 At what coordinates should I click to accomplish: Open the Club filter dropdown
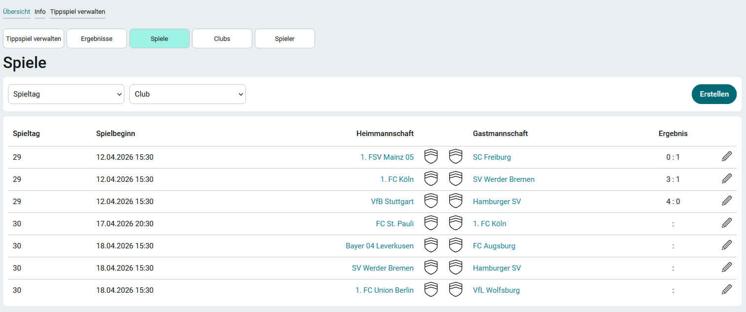[188, 94]
